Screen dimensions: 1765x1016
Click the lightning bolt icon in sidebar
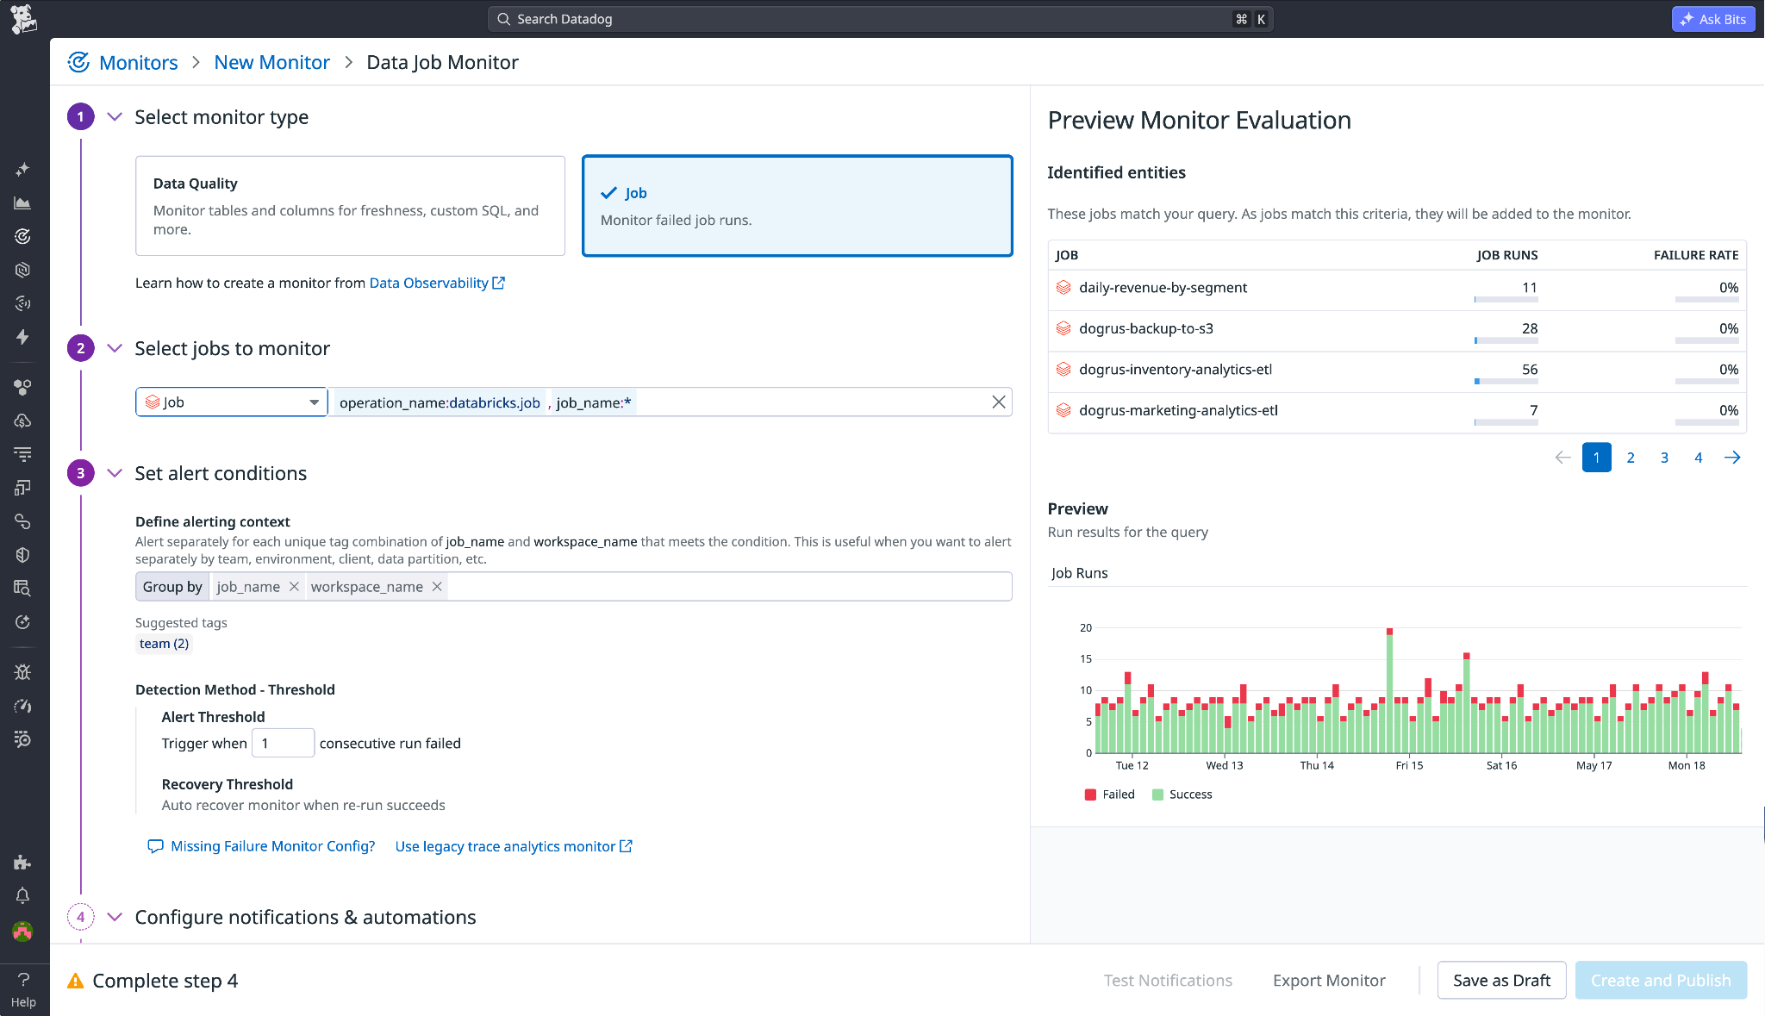pyautogui.click(x=22, y=337)
